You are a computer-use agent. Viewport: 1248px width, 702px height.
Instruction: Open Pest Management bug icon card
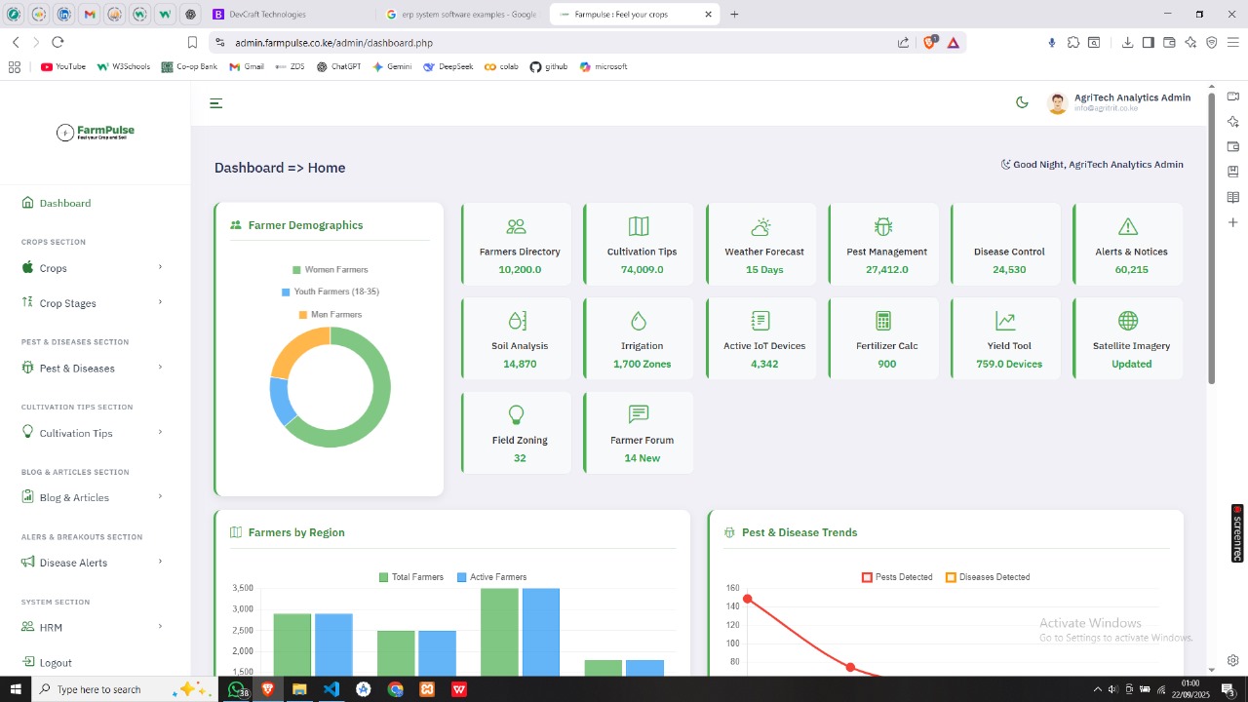(883, 227)
